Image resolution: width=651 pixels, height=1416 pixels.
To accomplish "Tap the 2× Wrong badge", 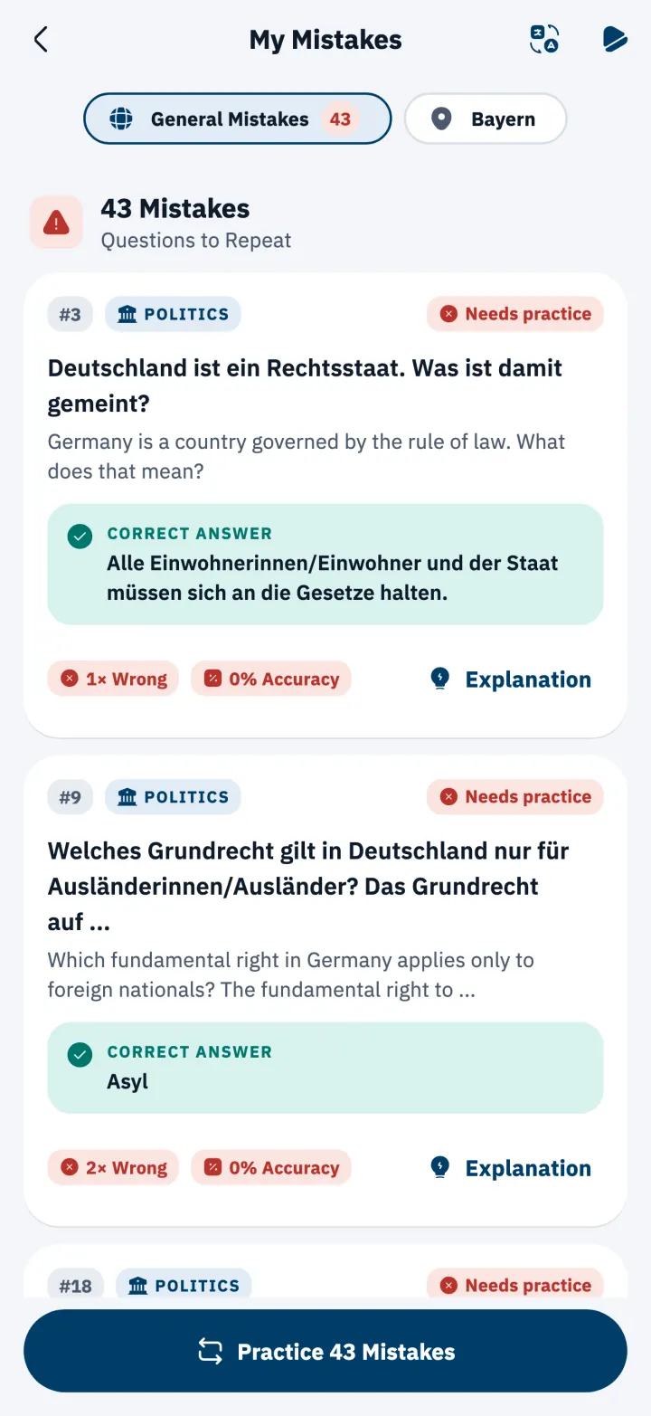I will point(113,1167).
